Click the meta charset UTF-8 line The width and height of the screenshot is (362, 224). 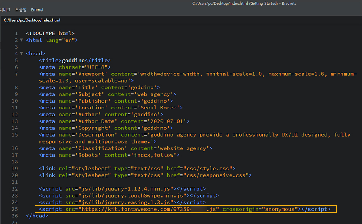(75, 67)
